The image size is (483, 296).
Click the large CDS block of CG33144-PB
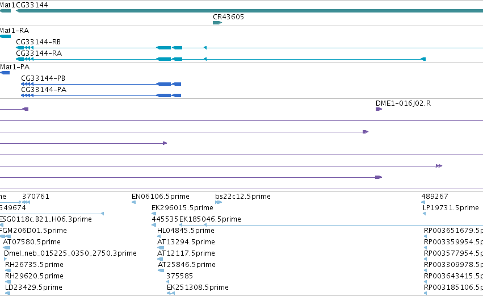pos(163,84)
